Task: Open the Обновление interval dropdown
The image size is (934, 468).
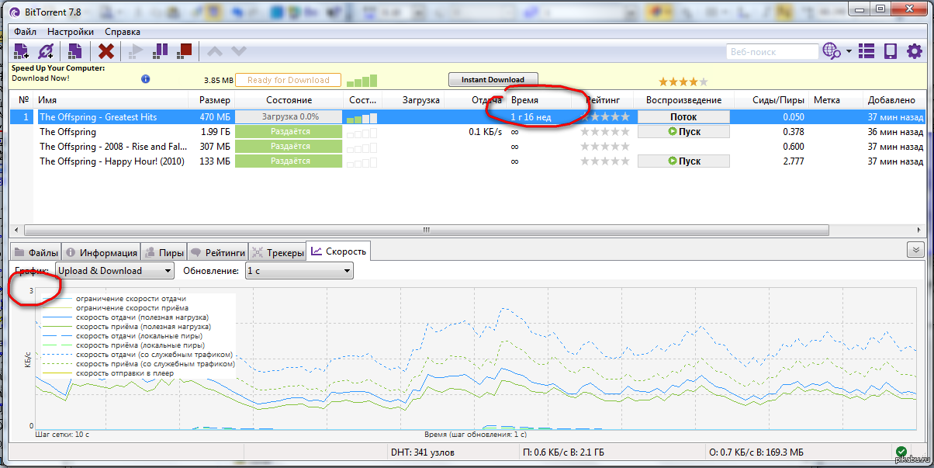Action: [x=299, y=271]
